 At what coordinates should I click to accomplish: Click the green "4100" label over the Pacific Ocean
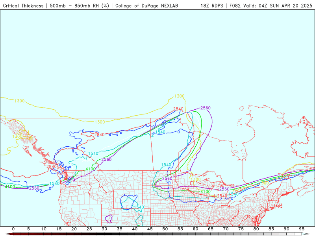click(10, 186)
